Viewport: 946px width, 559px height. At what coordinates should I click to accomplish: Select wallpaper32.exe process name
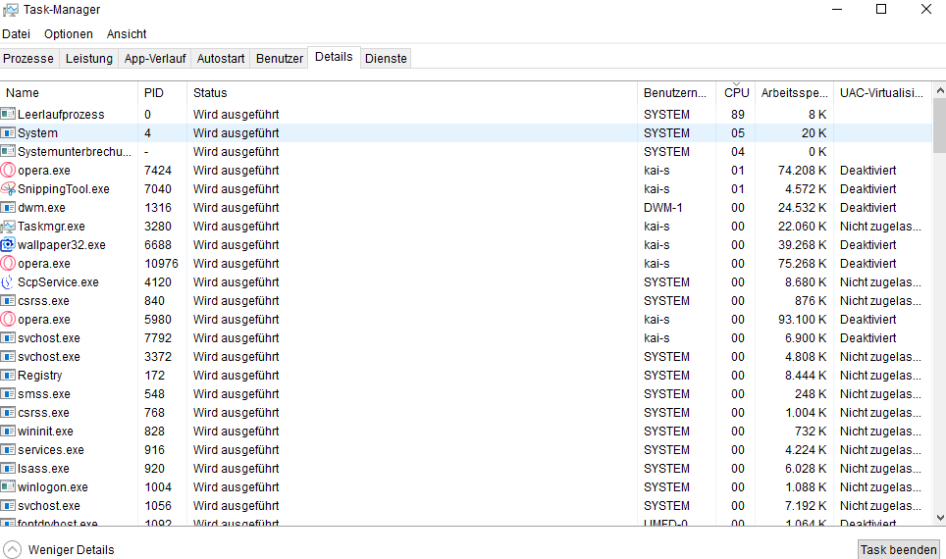click(x=62, y=245)
